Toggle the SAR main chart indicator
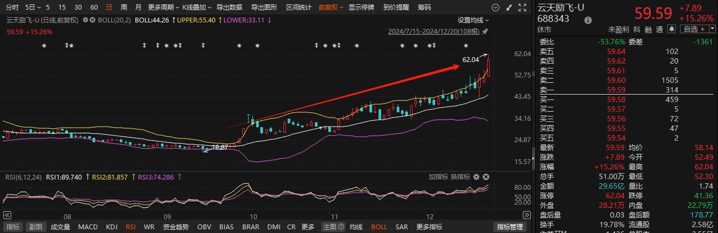The image size is (718, 233). click(402, 227)
